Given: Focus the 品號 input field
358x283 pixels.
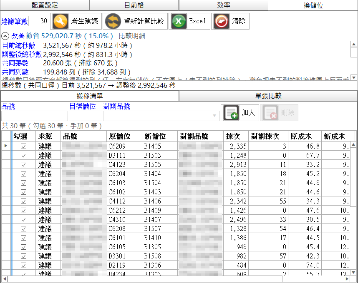Looking at the screenshot, I should [35, 116].
